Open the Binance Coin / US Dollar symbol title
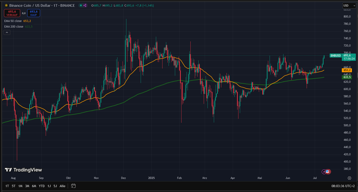358x192 pixels. click(42, 6)
